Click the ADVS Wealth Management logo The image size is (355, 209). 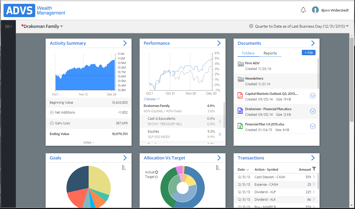point(34,10)
